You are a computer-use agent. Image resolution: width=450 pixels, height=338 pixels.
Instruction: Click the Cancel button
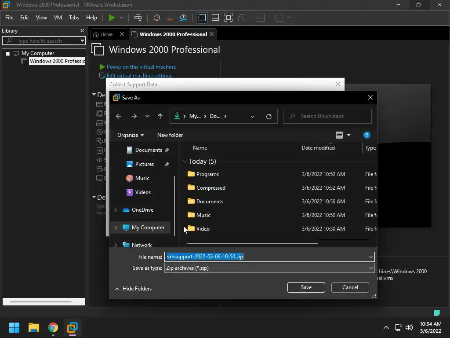pos(350,287)
